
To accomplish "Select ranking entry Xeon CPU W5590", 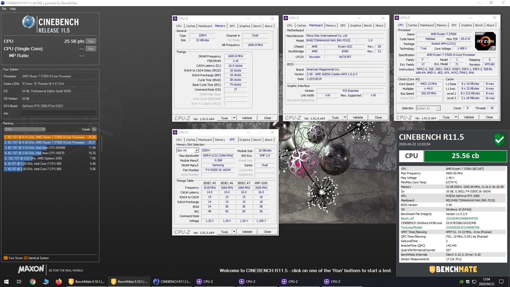I will (x=50, y=148).
